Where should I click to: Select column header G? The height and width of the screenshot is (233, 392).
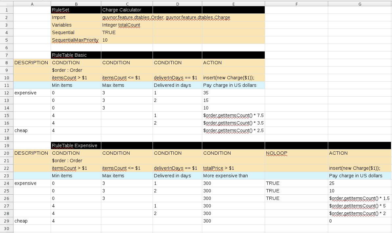tap(359, 3)
